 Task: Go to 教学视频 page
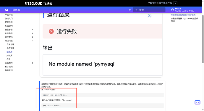coord(9,67)
